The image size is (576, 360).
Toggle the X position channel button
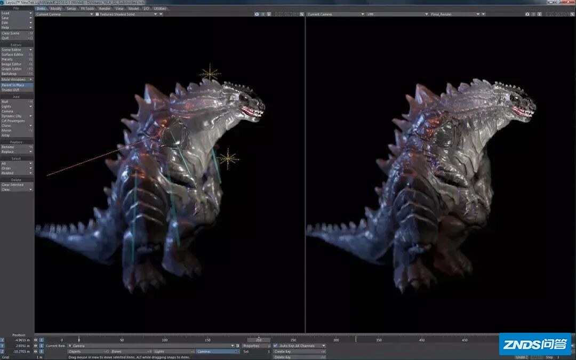(x=2, y=340)
